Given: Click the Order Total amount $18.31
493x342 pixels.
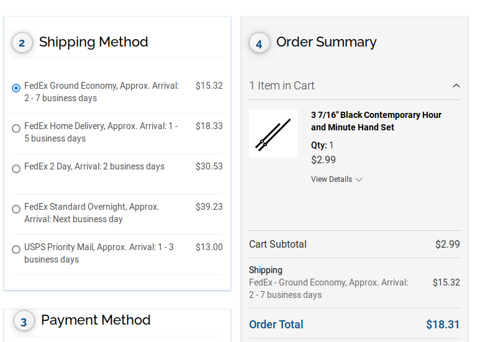Looking at the screenshot, I should tap(443, 325).
